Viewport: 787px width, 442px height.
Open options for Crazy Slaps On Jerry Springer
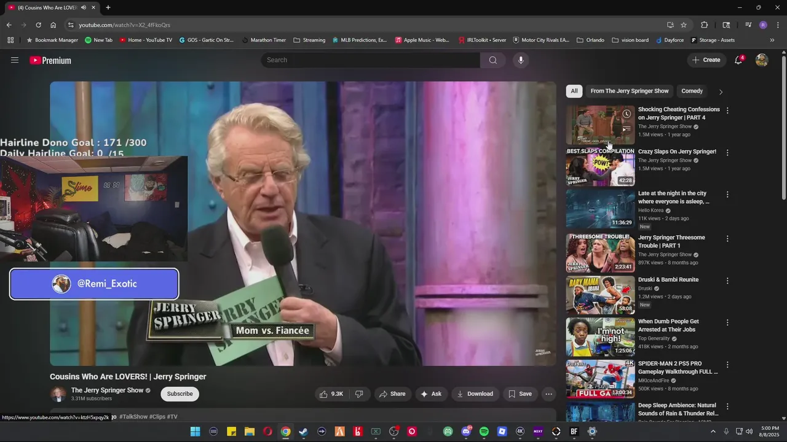727,152
